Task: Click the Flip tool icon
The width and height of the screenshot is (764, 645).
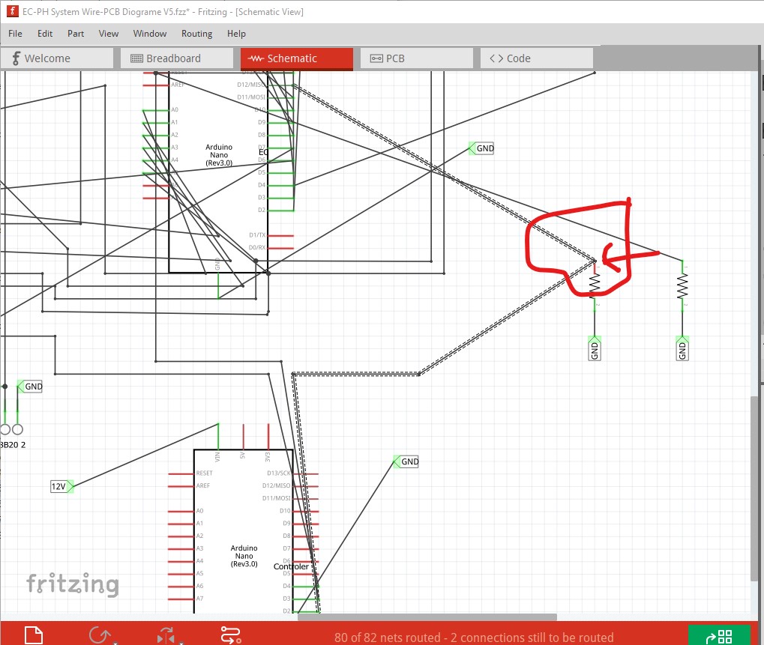Action: point(166,636)
